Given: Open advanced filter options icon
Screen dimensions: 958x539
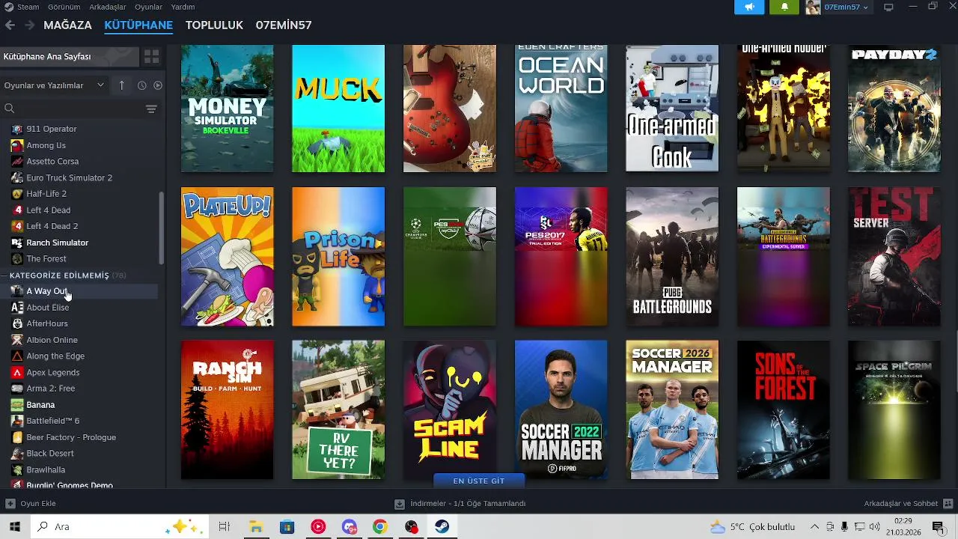Looking at the screenshot, I should pos(151,109).
